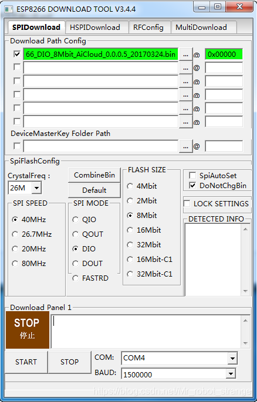Uncheck the first bin file row checkbox
The height and width of the screenshot is (402, 257).
coord(17,54)
